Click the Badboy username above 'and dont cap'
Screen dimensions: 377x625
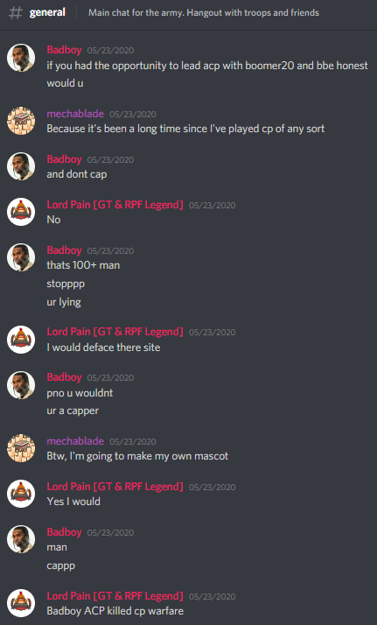pyautogui.click(x=64, y=159)
